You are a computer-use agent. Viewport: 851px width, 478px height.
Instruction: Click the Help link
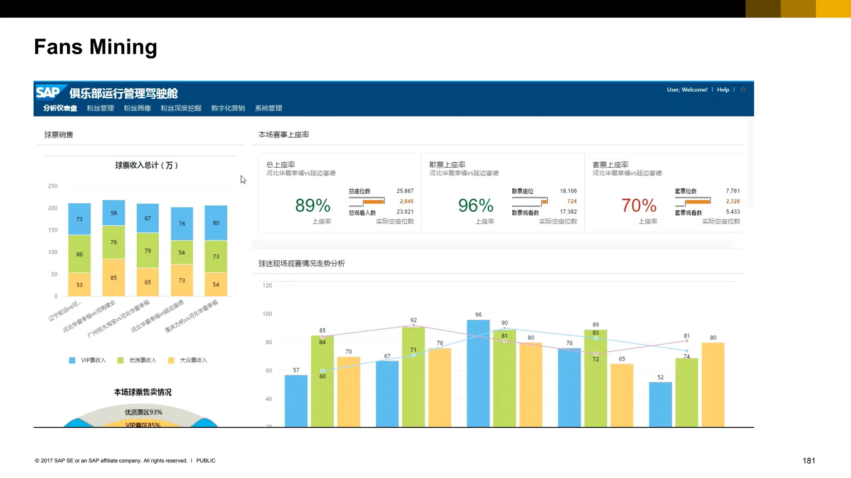point(723,90)
